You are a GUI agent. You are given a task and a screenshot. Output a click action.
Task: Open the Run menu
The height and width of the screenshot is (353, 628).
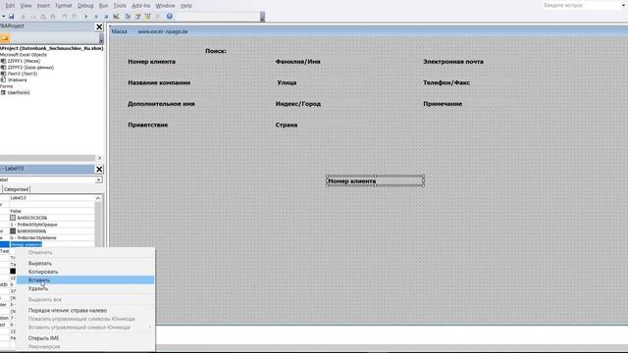click(103, 6)
